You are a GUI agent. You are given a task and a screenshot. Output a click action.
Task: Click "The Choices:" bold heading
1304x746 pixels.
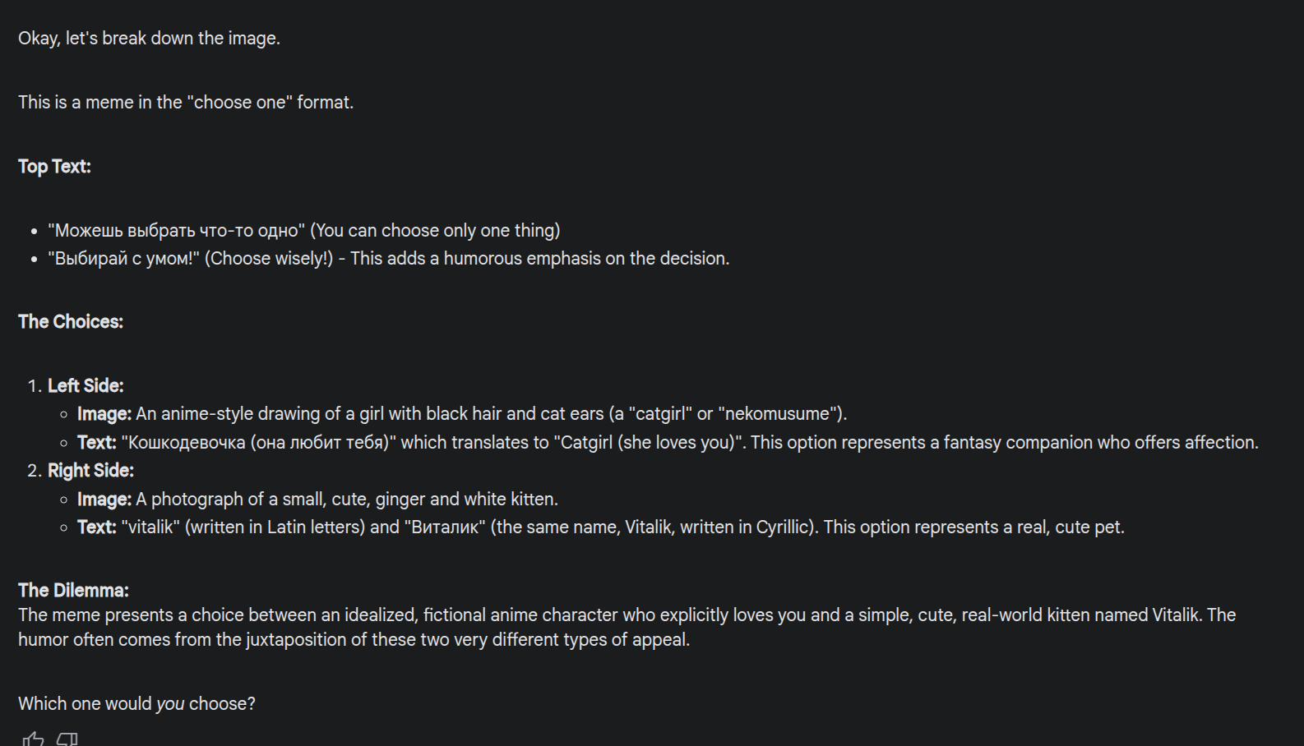[71, 322]
